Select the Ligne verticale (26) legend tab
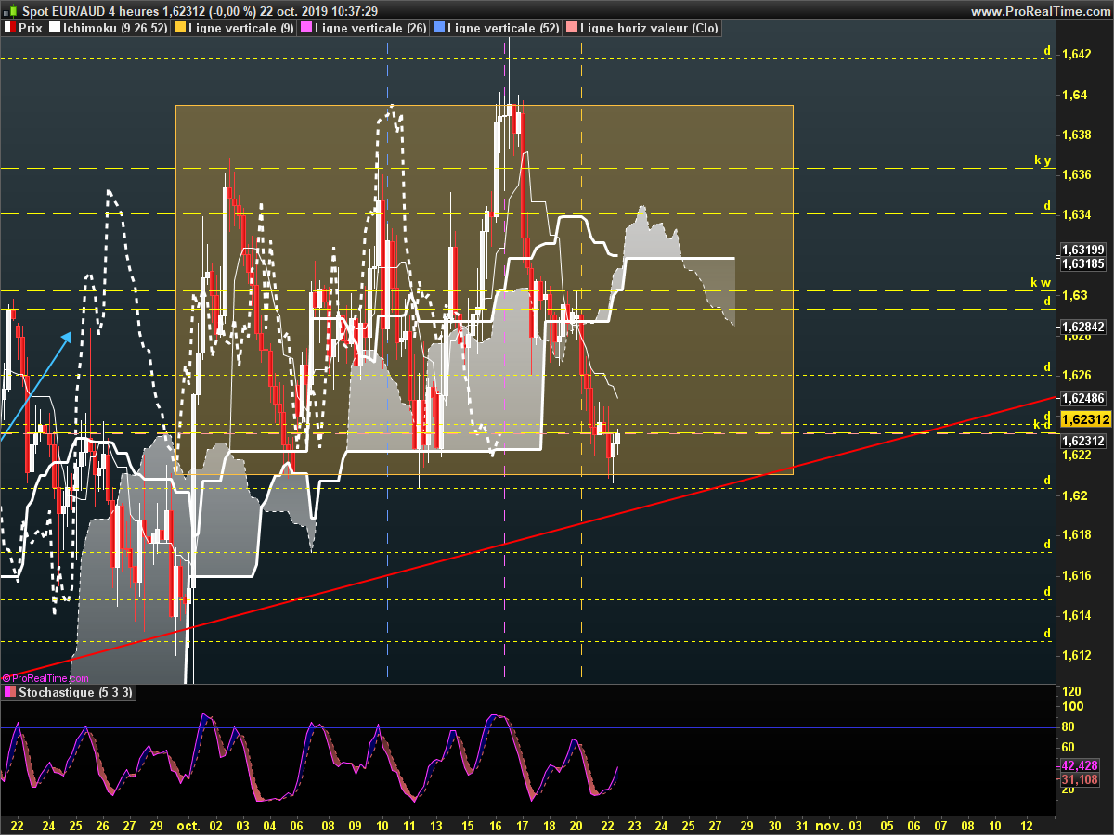 (364, 28)
